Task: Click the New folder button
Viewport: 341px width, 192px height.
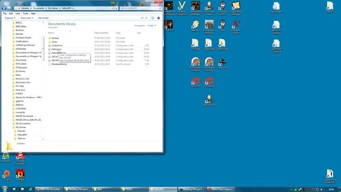Action: [44, 18]
